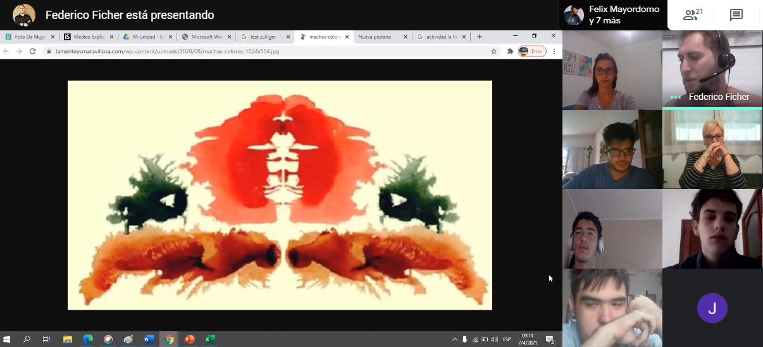Click the presented inkblot image

(x=280, y=195)
